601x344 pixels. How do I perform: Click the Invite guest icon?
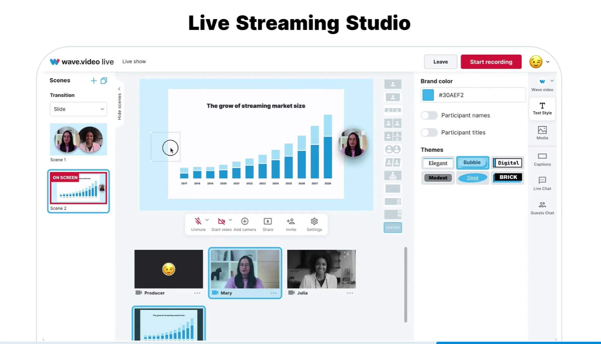click(x=291, y=222)
